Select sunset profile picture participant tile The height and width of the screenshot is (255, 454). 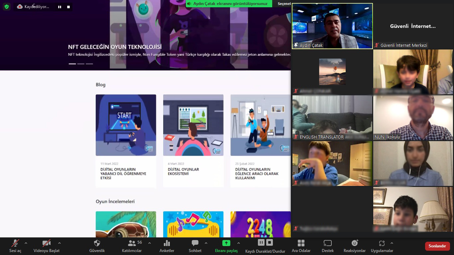[332, 72]
